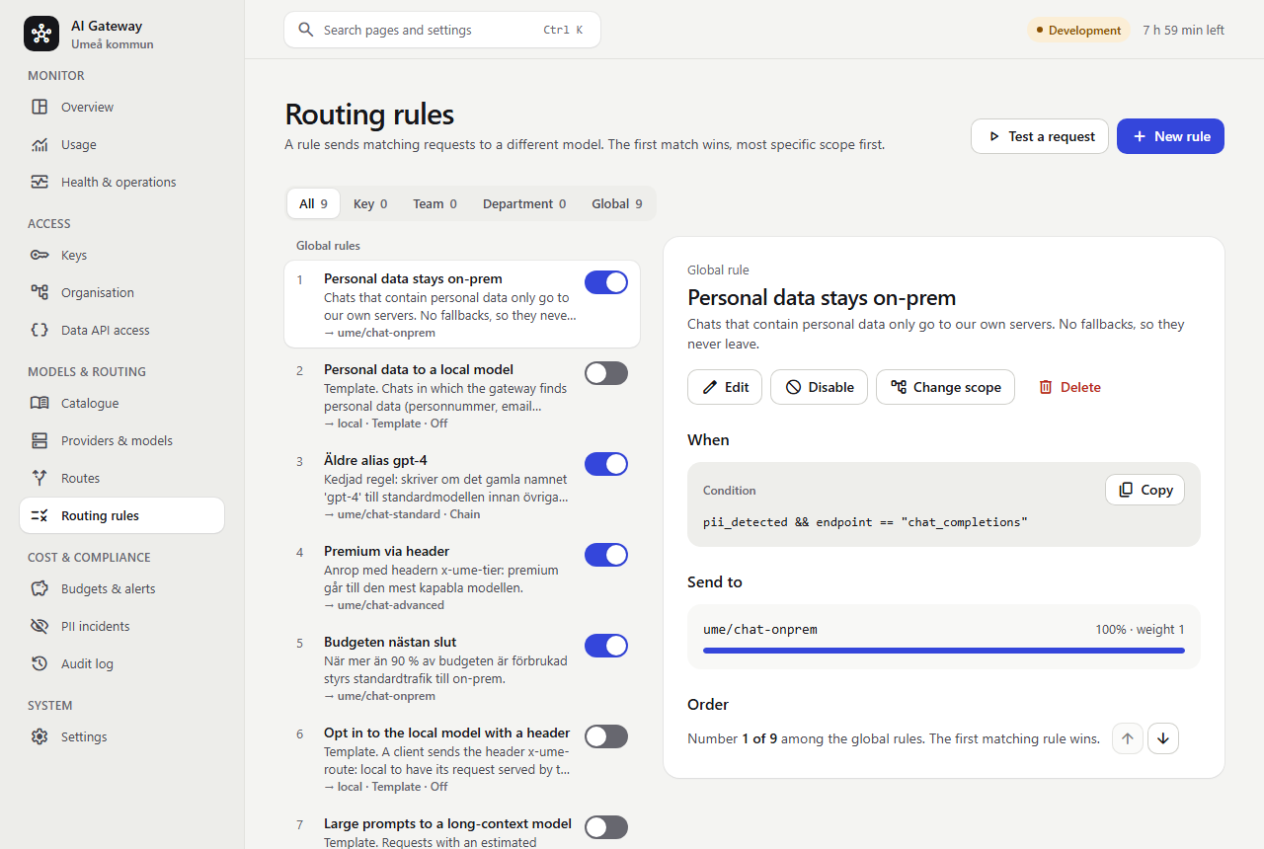1264x849 pixels.
Task: Click the Disable button
Action: [819, 387]
